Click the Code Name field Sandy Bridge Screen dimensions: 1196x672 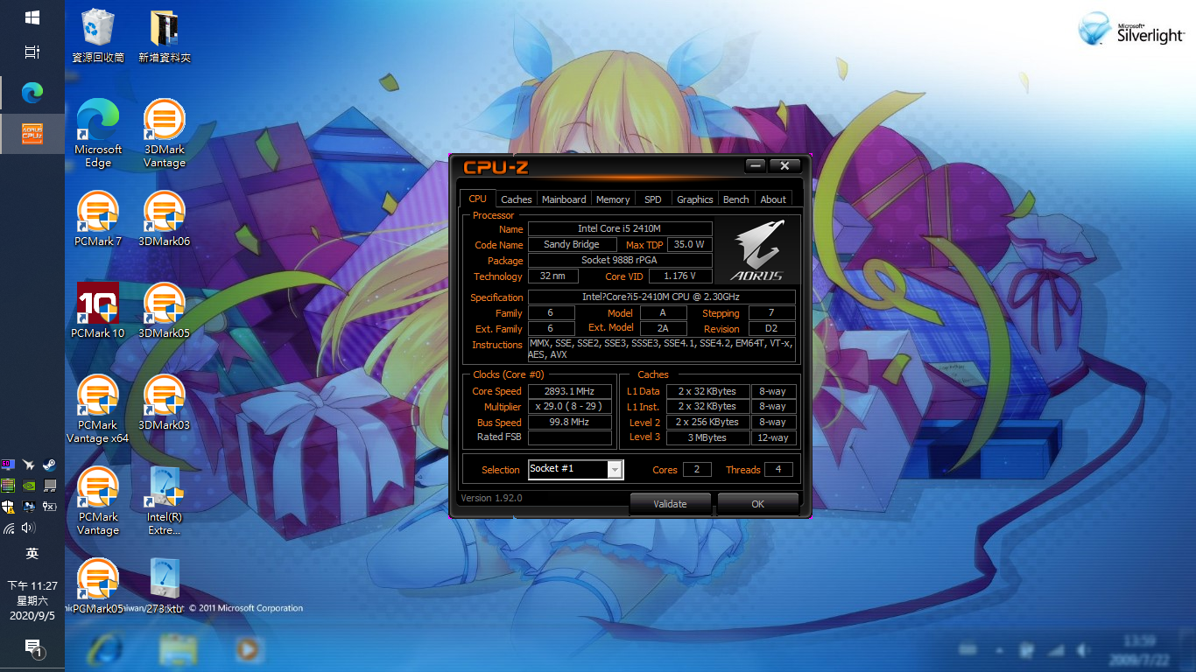pos(572,245)
